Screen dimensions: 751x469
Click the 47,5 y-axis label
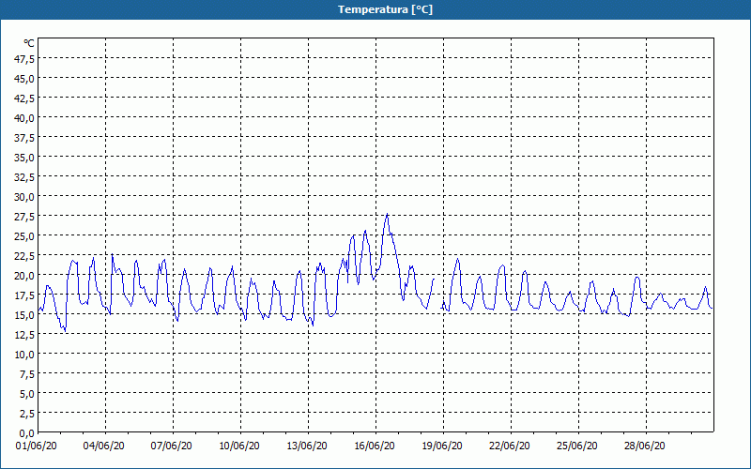pos(24,59)
